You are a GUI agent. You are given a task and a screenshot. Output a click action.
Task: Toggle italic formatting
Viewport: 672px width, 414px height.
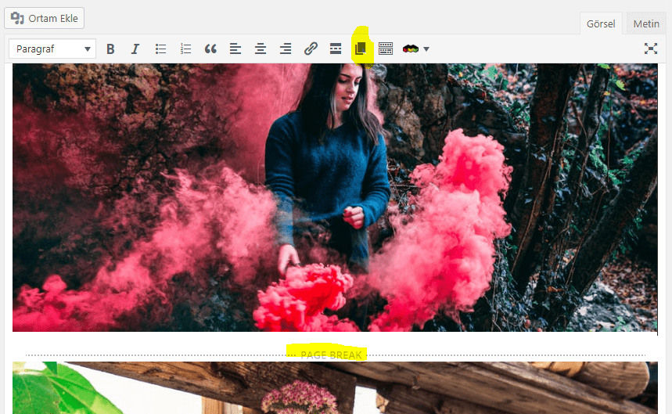click(x=135, y=49)
